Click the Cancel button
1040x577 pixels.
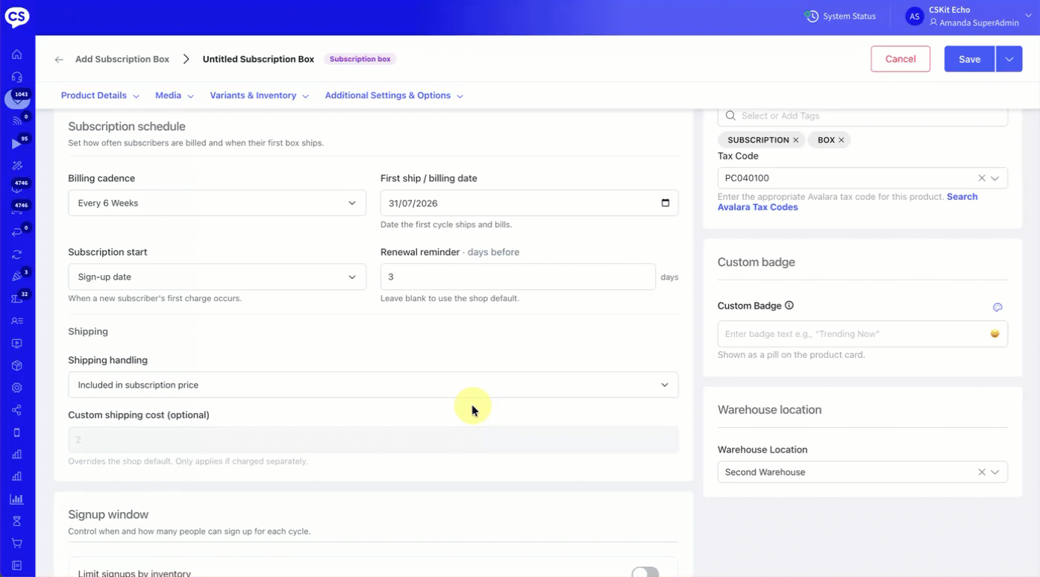(900, 59)
